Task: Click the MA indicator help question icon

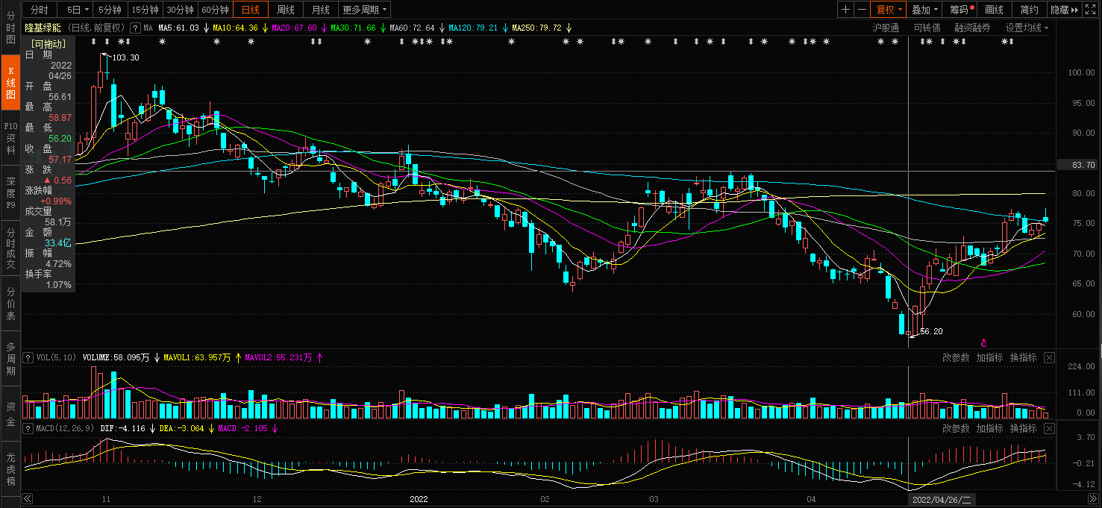Action: 135,28
